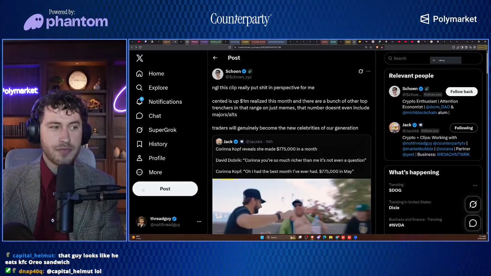This screenshot has width=491, height=276.
Task: Open Chat from the sidebar
Action: tap(149, 116)
